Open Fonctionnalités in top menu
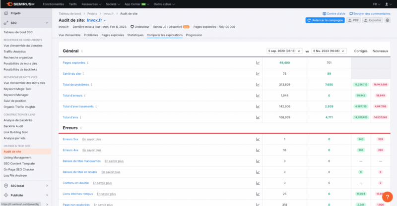This screenshot has width=397, height=206. (54, 4)
